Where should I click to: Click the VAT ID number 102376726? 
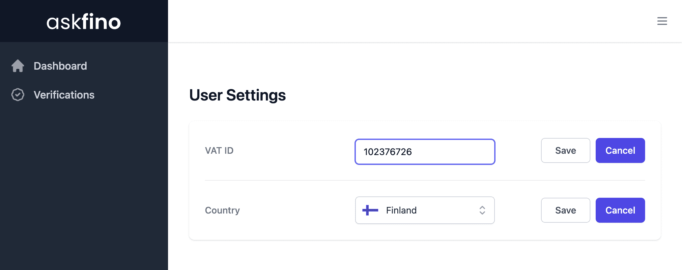(x=387, y=152)
